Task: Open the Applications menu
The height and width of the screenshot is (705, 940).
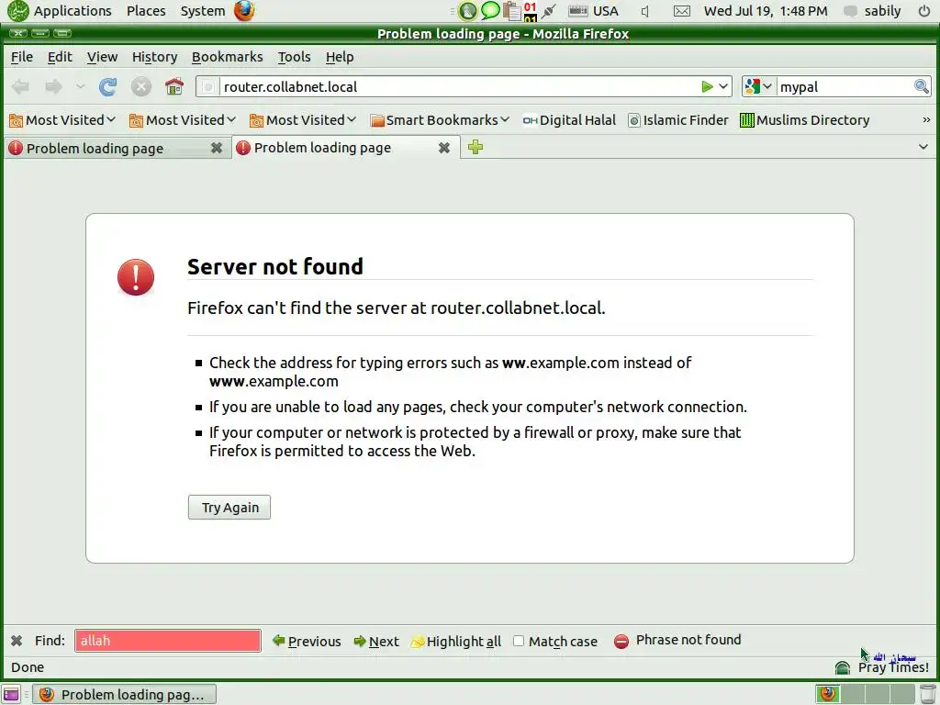Action: click(73, 11)
